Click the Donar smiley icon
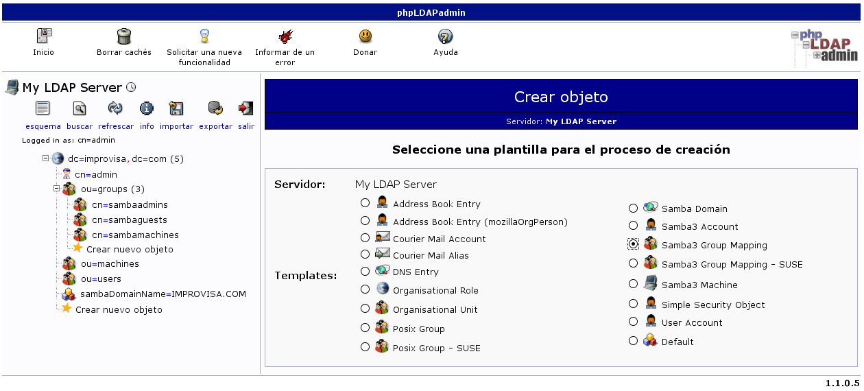864x391 pixels. (x=365, y=36)
